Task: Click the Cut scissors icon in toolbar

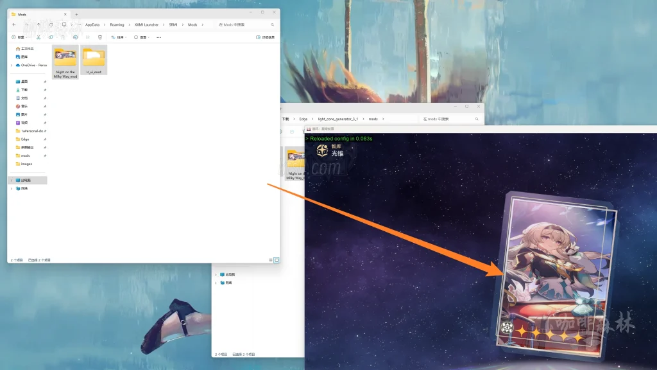Action: click(x=39, y=37)
